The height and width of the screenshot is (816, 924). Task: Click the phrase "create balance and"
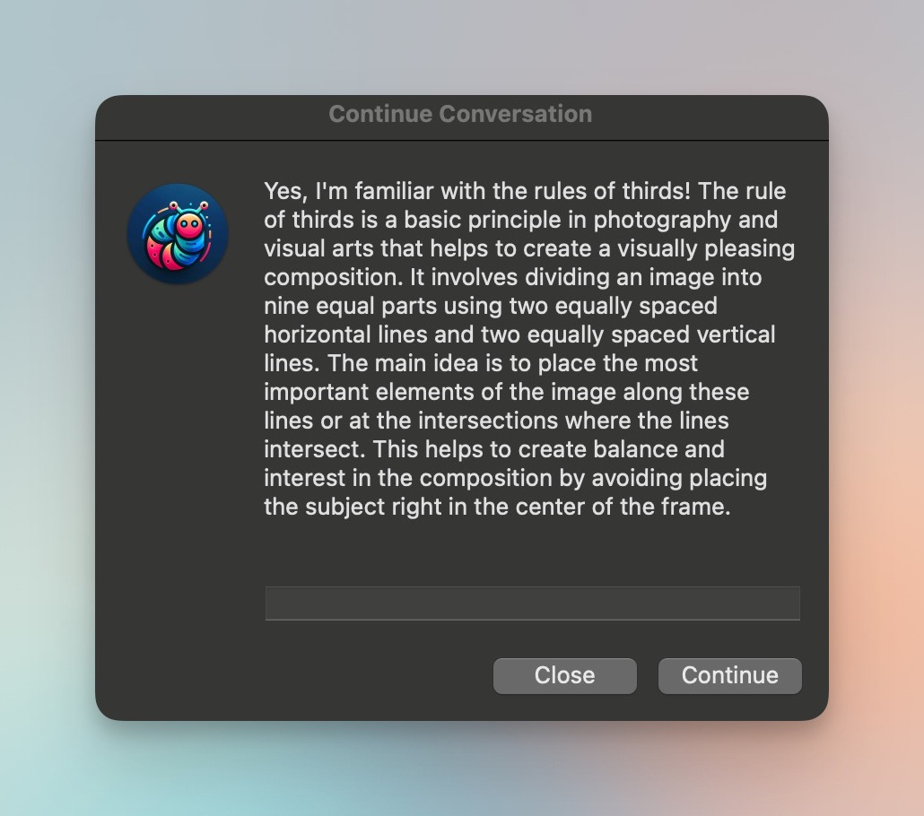pos(621,449)
